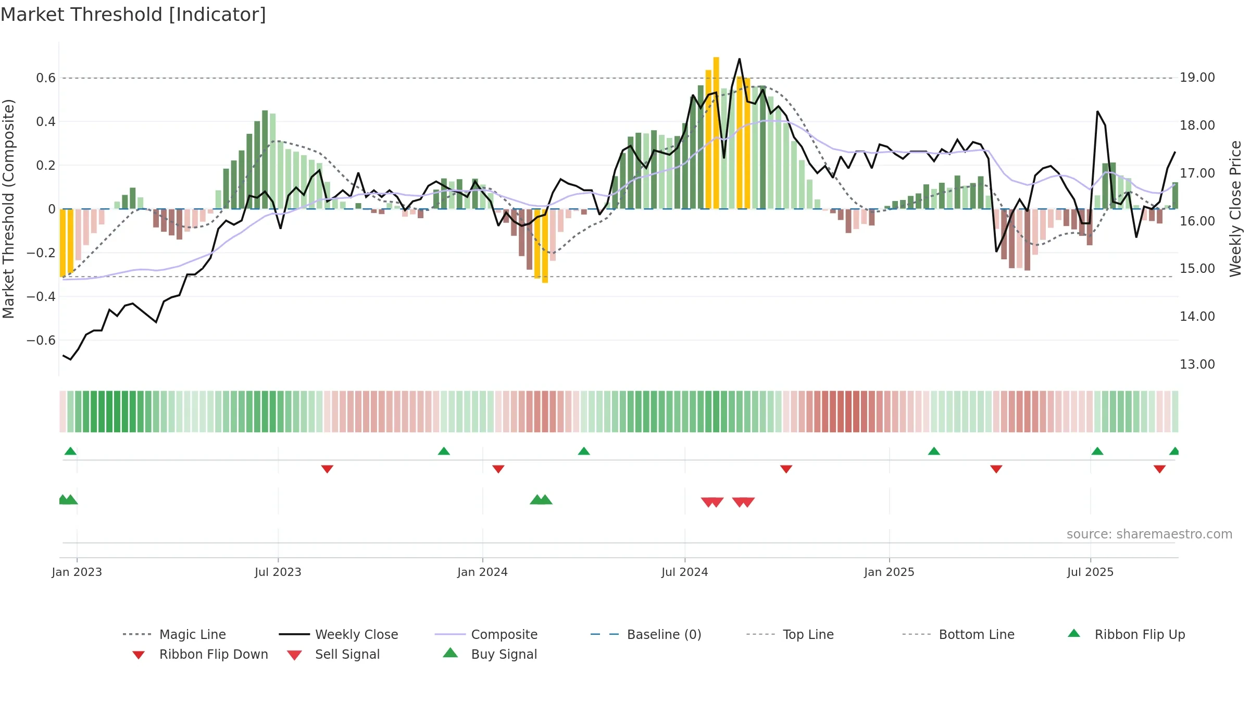Select the ribbon flip up marker at Jul 2025
The width and height of the screenshot is (1250, 703).
point(1097,451)
